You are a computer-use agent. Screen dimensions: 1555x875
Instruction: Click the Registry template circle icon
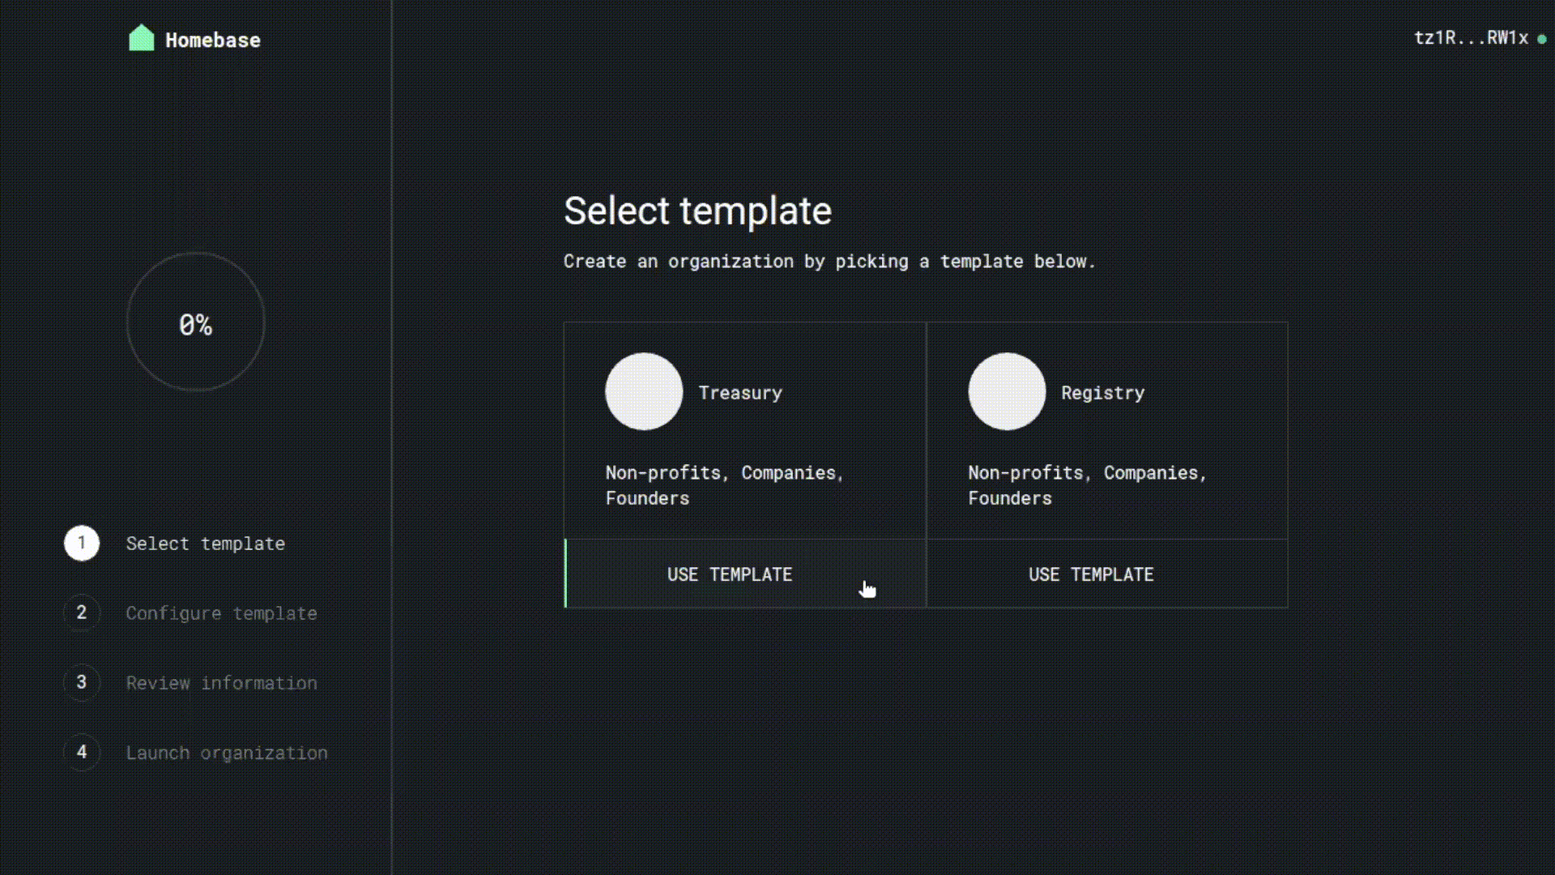coord(1007,391)
